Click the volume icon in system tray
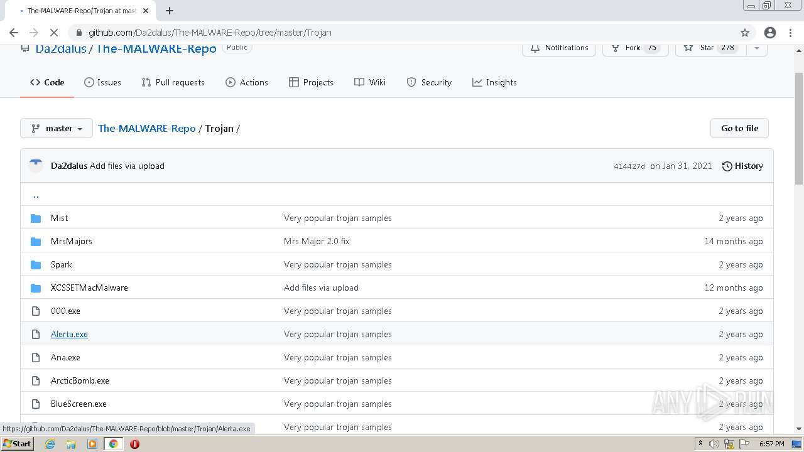 (x=714, y=444)
